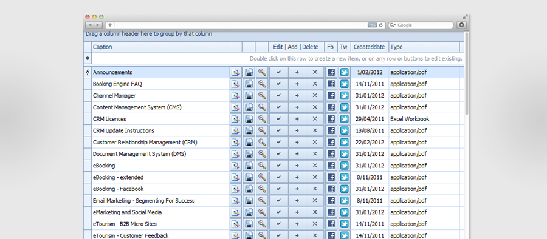Click the browser forward arrow button
This screenshot has height=239, width=547.
point(98,25)
